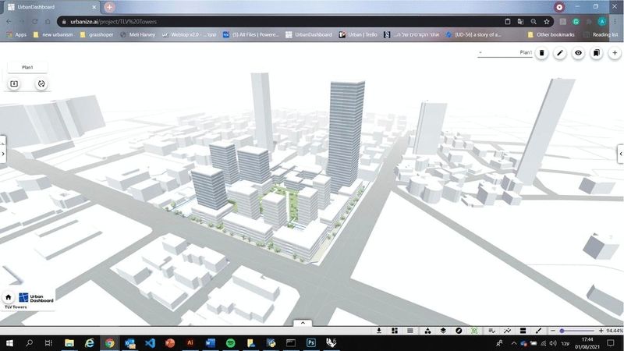The image size is (624, 351).
Task: Duplicate the plan with the copy icon
Action: pyautogui.click(x=597, y=53)
